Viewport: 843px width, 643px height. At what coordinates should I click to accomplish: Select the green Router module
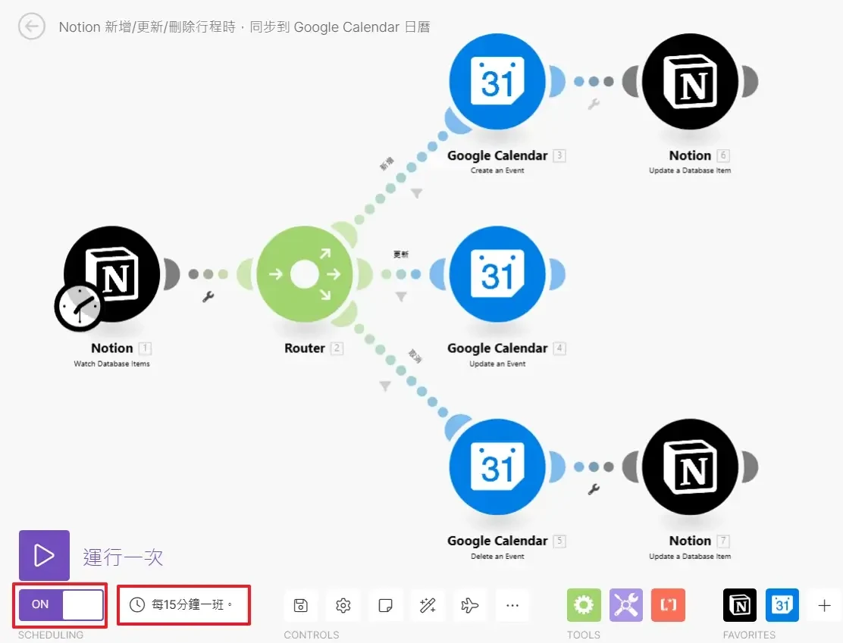coord(305,274)
